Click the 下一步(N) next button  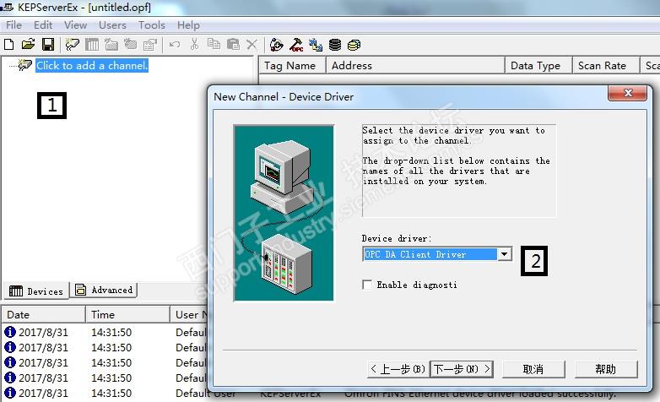[x=462, y=369]
